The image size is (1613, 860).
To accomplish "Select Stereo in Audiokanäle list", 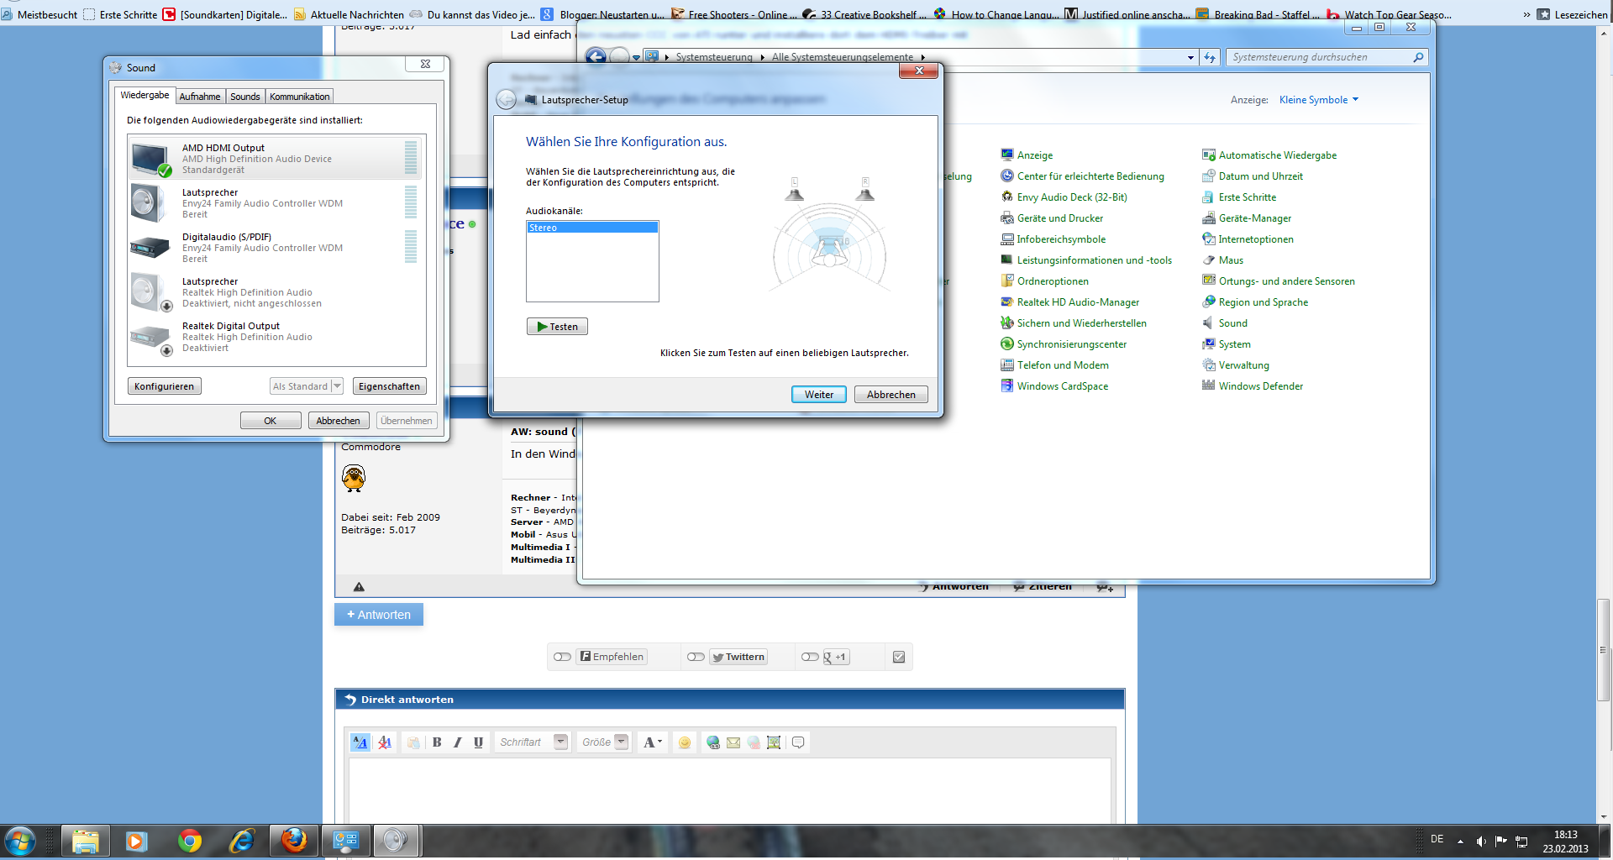I will [592, 228].
